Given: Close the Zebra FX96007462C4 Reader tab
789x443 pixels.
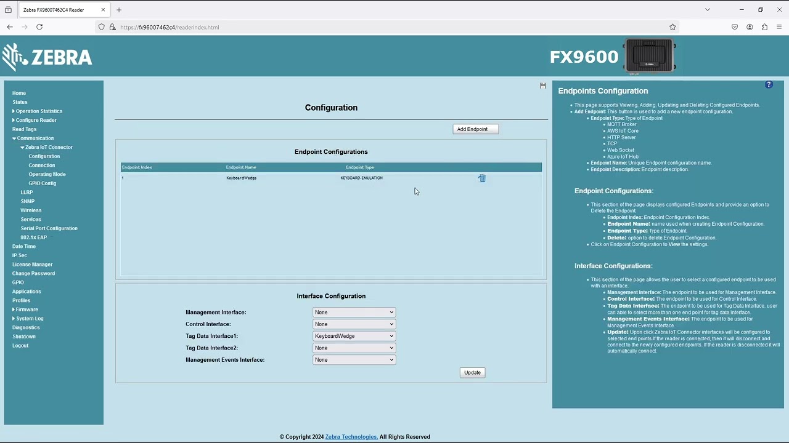Looking at the screenshot, I should coord(103,10).
